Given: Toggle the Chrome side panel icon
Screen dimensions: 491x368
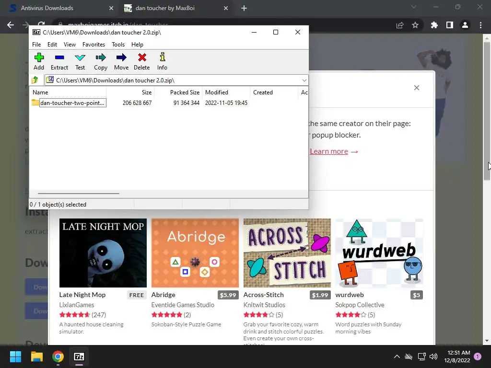Looking at the screenshot, I should click(x=450, y=25).
